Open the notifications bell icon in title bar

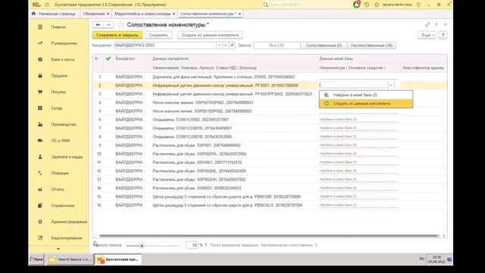357,5
